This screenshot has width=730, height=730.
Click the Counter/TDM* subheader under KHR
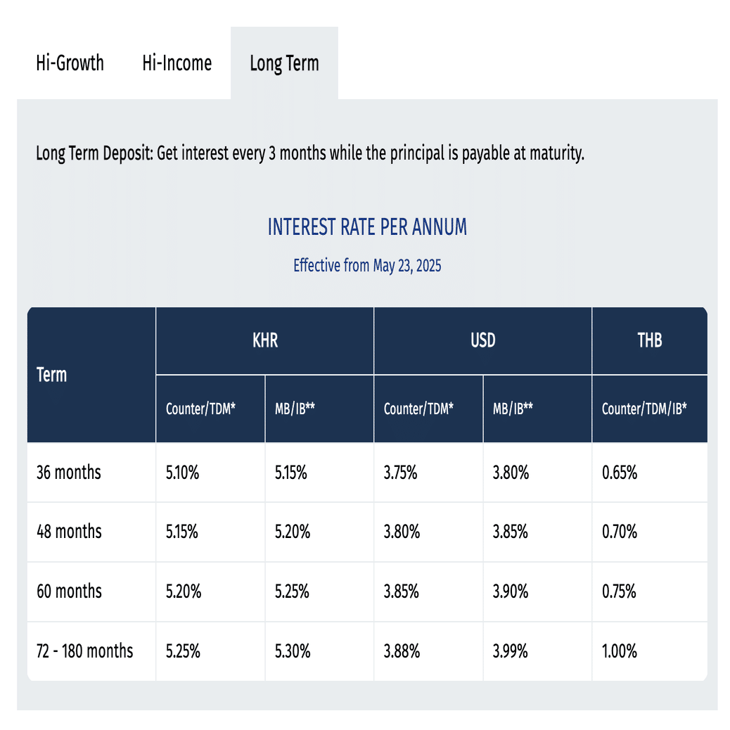[200, 409]
